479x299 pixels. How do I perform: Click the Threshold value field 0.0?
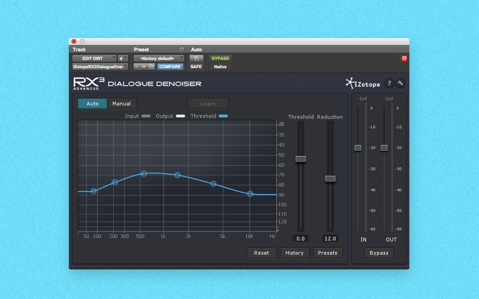[300, 238]
